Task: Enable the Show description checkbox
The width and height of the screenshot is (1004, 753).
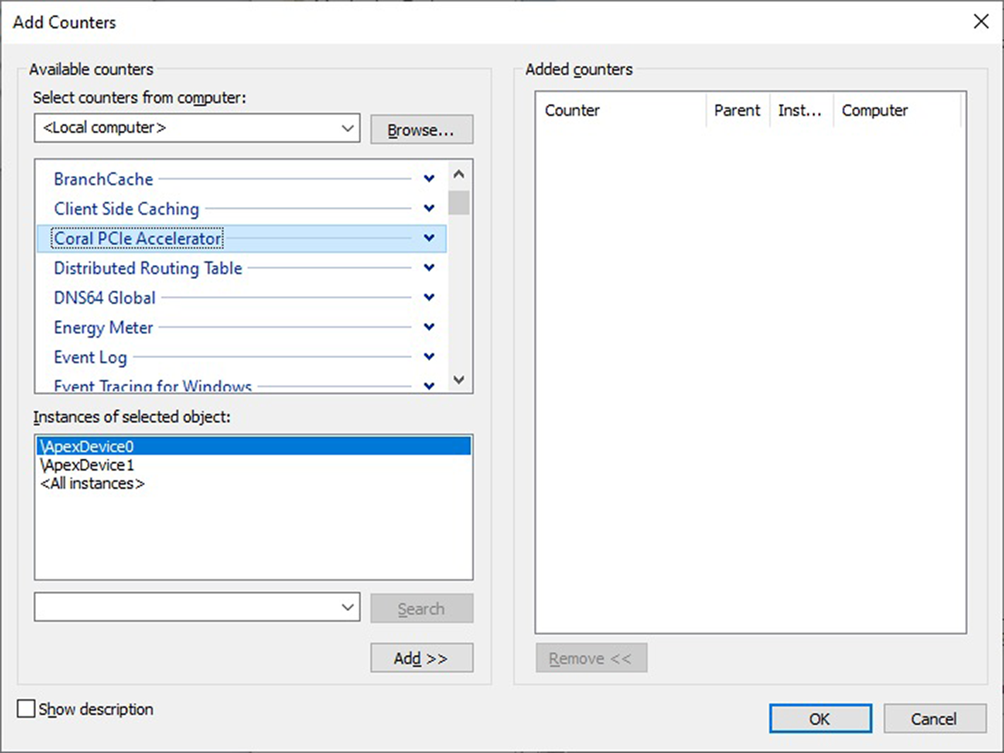Action: point(26,708)
